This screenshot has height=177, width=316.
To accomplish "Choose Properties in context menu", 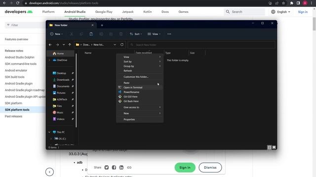I will click(x=140, y=119).
